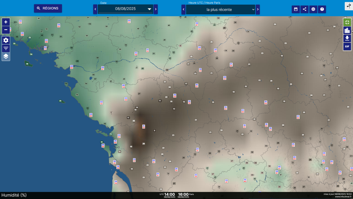353x199 pixels.
Task: Select the station marker 33 / 41
Action: click(226, 181)
